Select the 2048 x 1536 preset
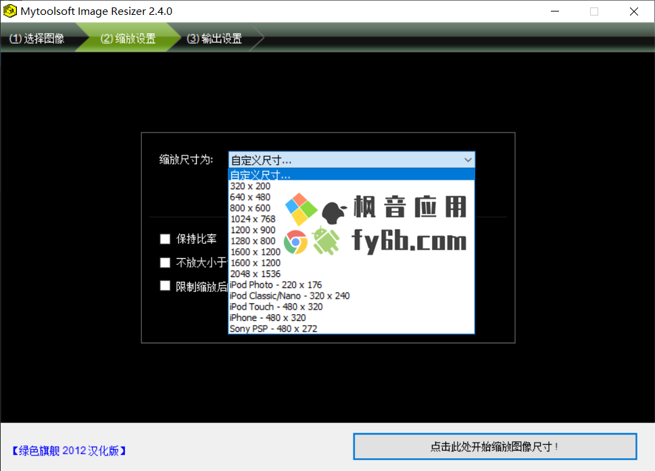The image size is (655, 471). click(351, 274)
